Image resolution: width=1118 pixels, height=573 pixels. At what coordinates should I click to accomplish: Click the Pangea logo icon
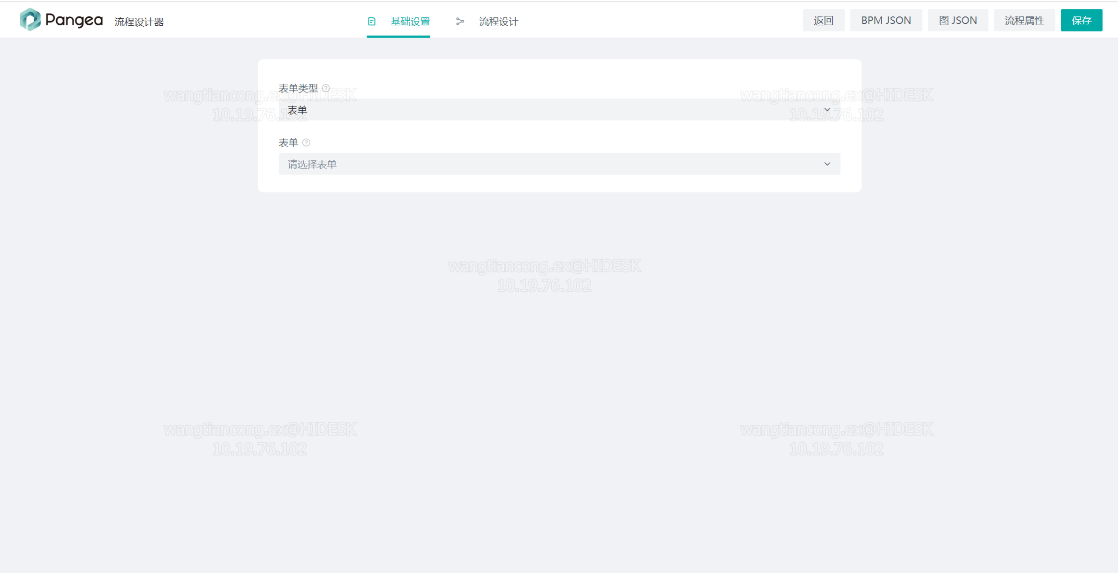tap(30, 19)
